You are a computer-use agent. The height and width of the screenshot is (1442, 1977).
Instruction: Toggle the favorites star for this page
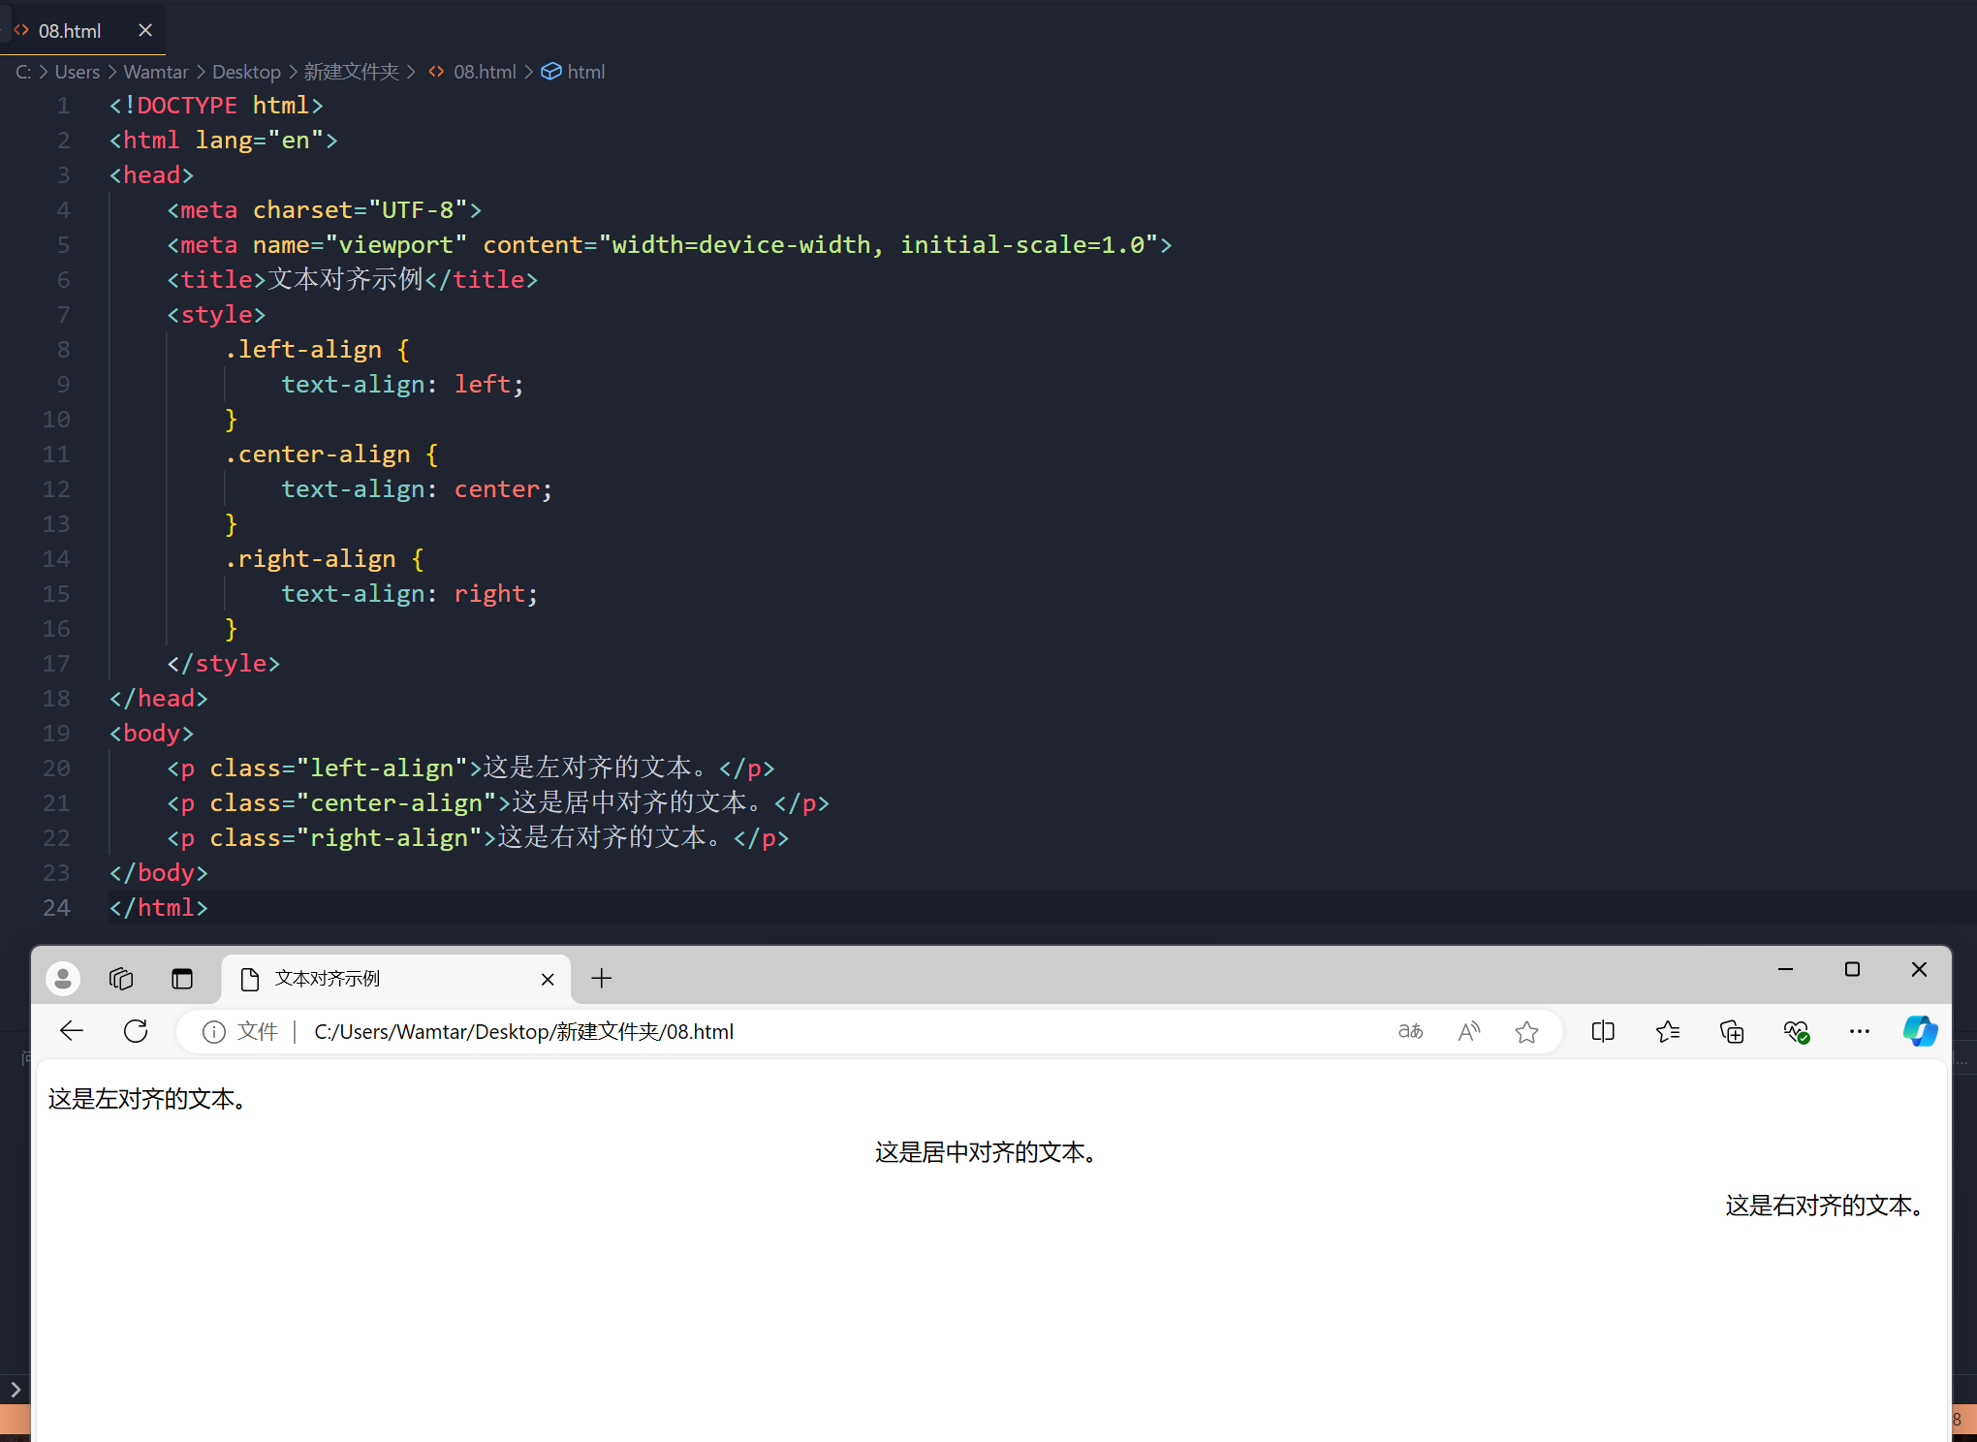pyautogui.click(x=1526, y=1031)
